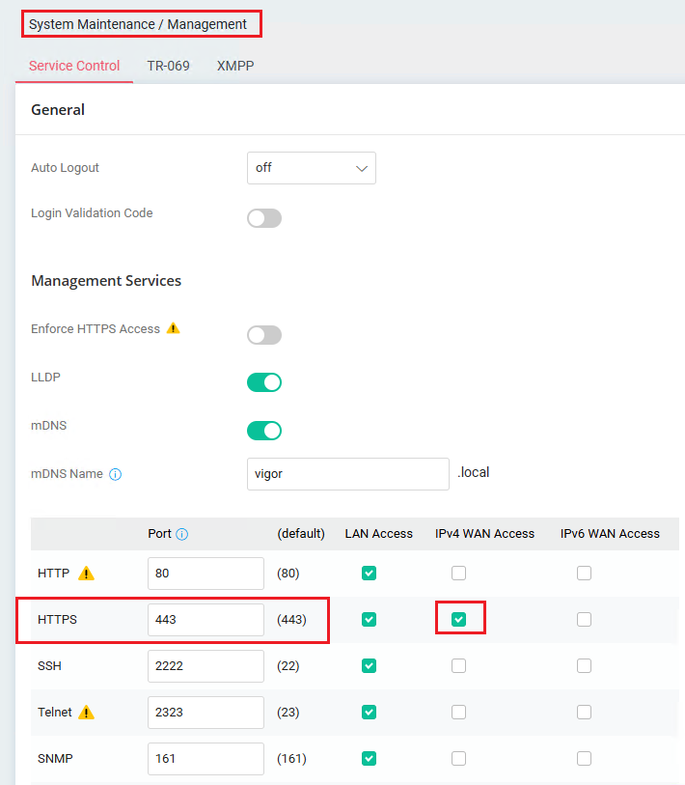Screen dimensions: 685x785
Task: Uncheck HTTPS IPv4 WAN Access checkbox
Action: tap(459, 619)
